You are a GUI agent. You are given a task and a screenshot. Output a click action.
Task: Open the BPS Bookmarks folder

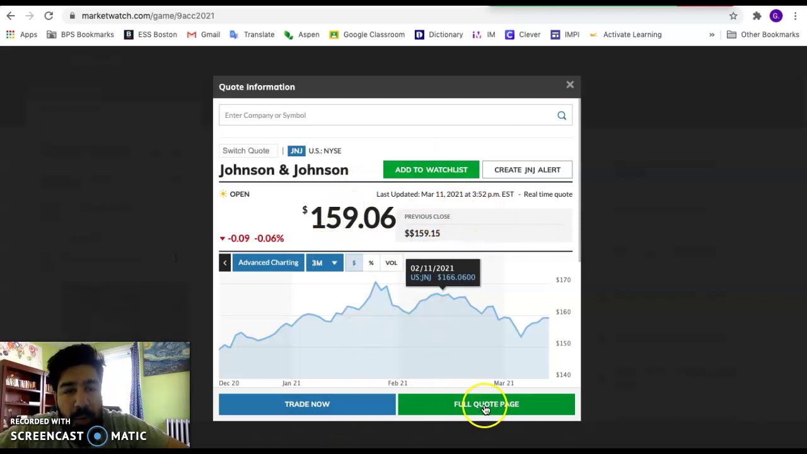[x=80, y=35]
